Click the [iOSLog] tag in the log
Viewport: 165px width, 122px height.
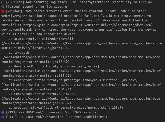13,7
